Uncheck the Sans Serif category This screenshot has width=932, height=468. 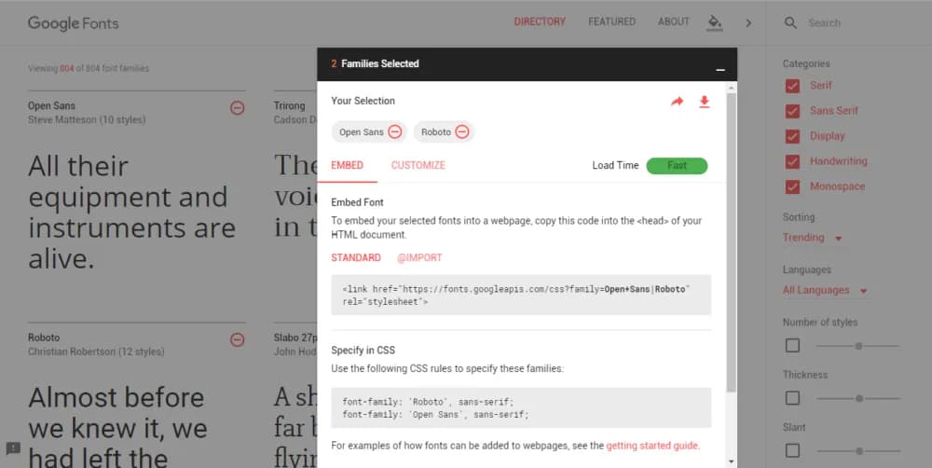click(792, 111)
